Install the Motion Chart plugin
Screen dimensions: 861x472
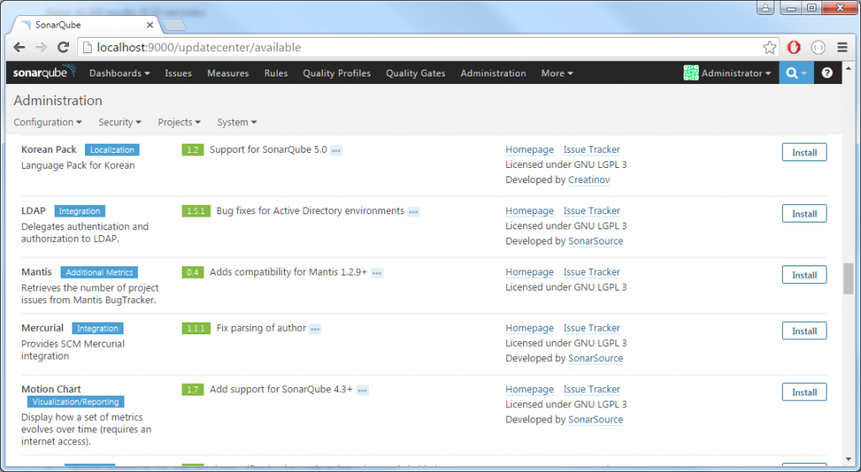point(804,392)
